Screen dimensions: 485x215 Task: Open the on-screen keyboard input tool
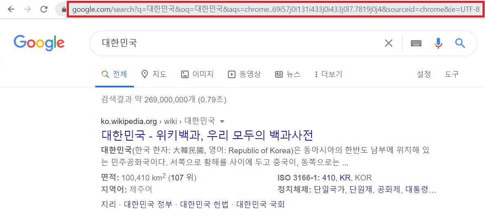tap(416, 43)
